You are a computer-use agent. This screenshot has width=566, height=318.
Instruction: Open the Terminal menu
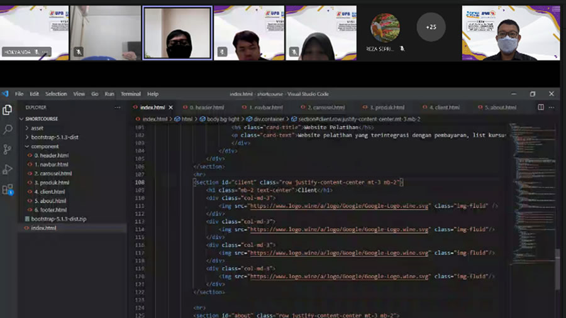[130, 94]
